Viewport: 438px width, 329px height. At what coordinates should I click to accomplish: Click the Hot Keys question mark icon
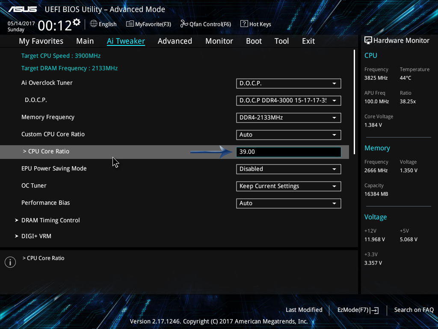click(x=244, y=24)
